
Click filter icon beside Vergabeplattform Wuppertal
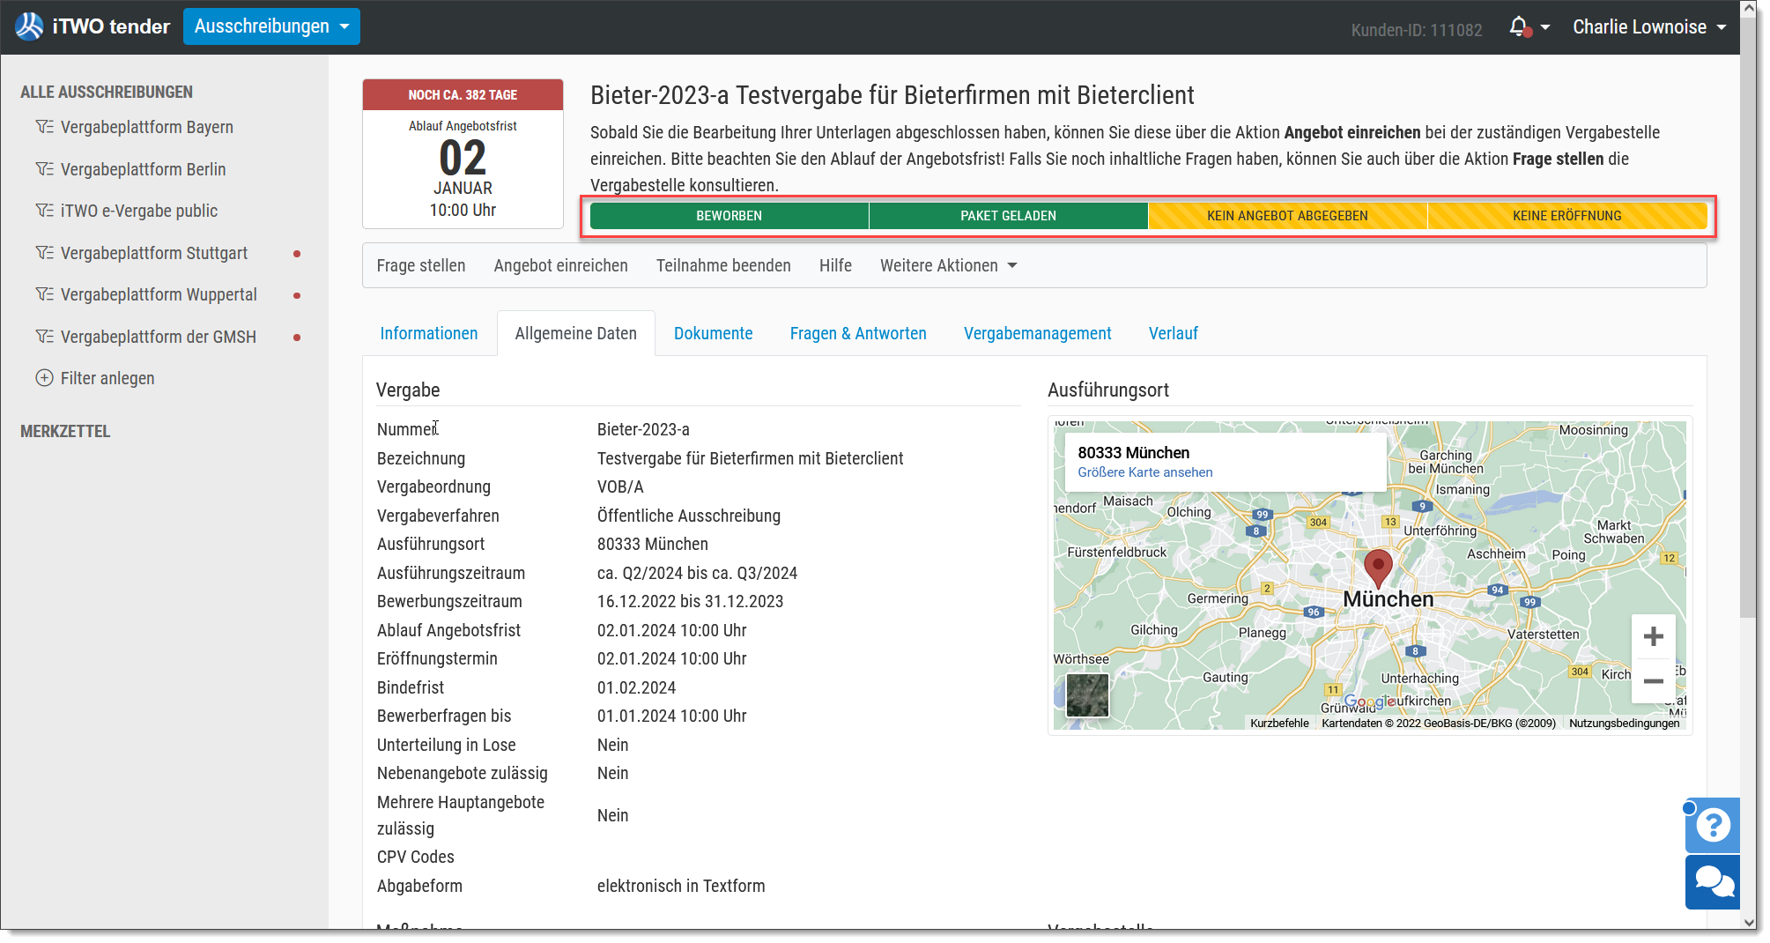44,294
